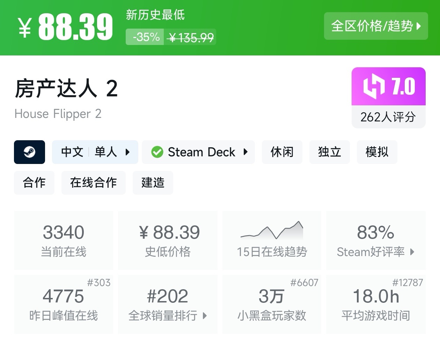Expand the 中文 单人 language arrow
Screen dimensions: 440x337
[127, 152]
